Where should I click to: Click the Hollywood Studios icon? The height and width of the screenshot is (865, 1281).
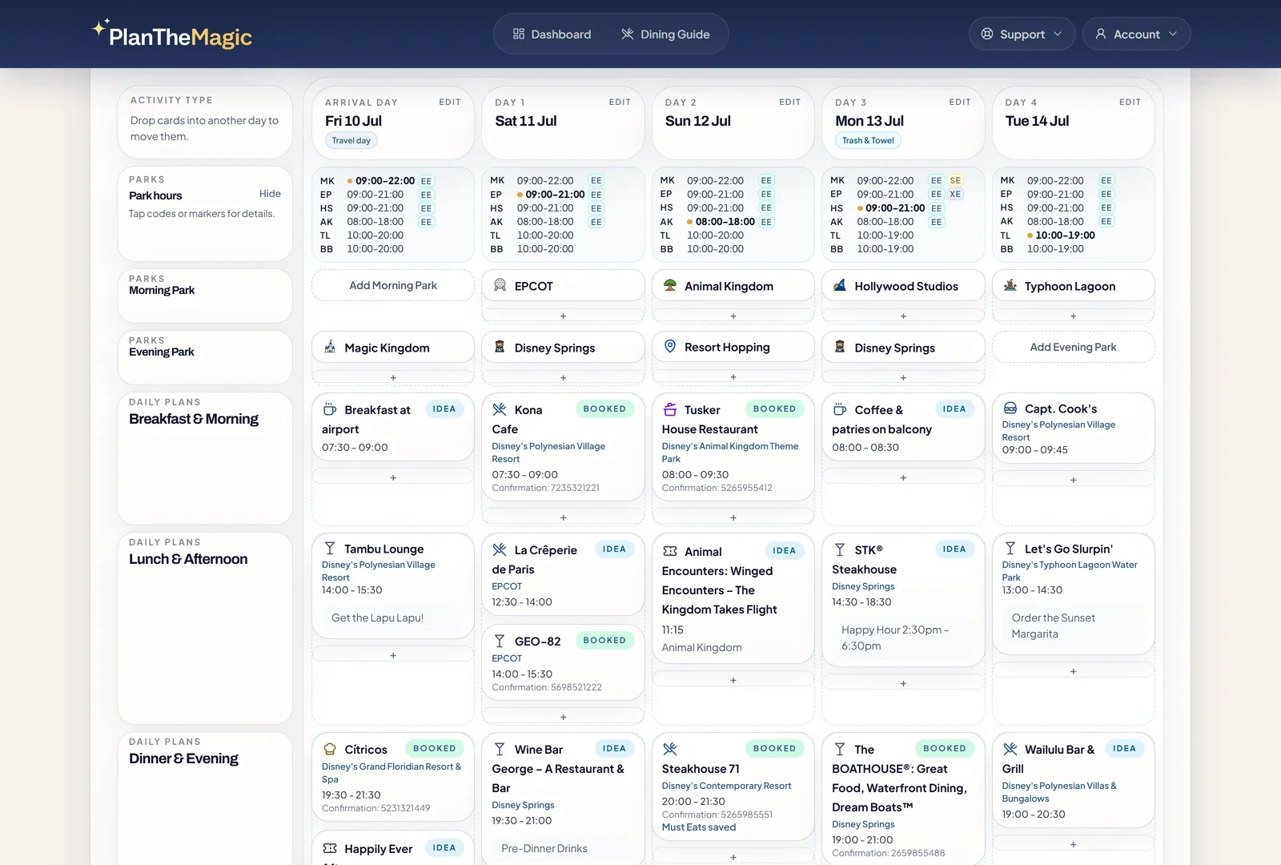840,285
